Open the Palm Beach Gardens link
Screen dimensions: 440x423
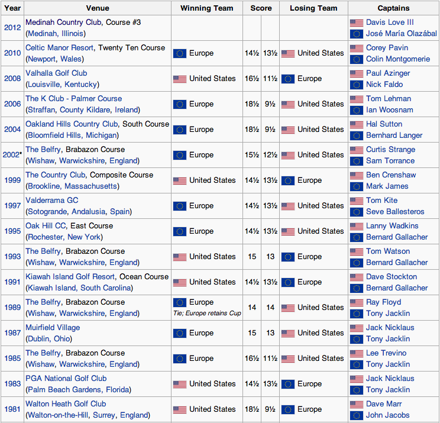[x=64, y=390]
